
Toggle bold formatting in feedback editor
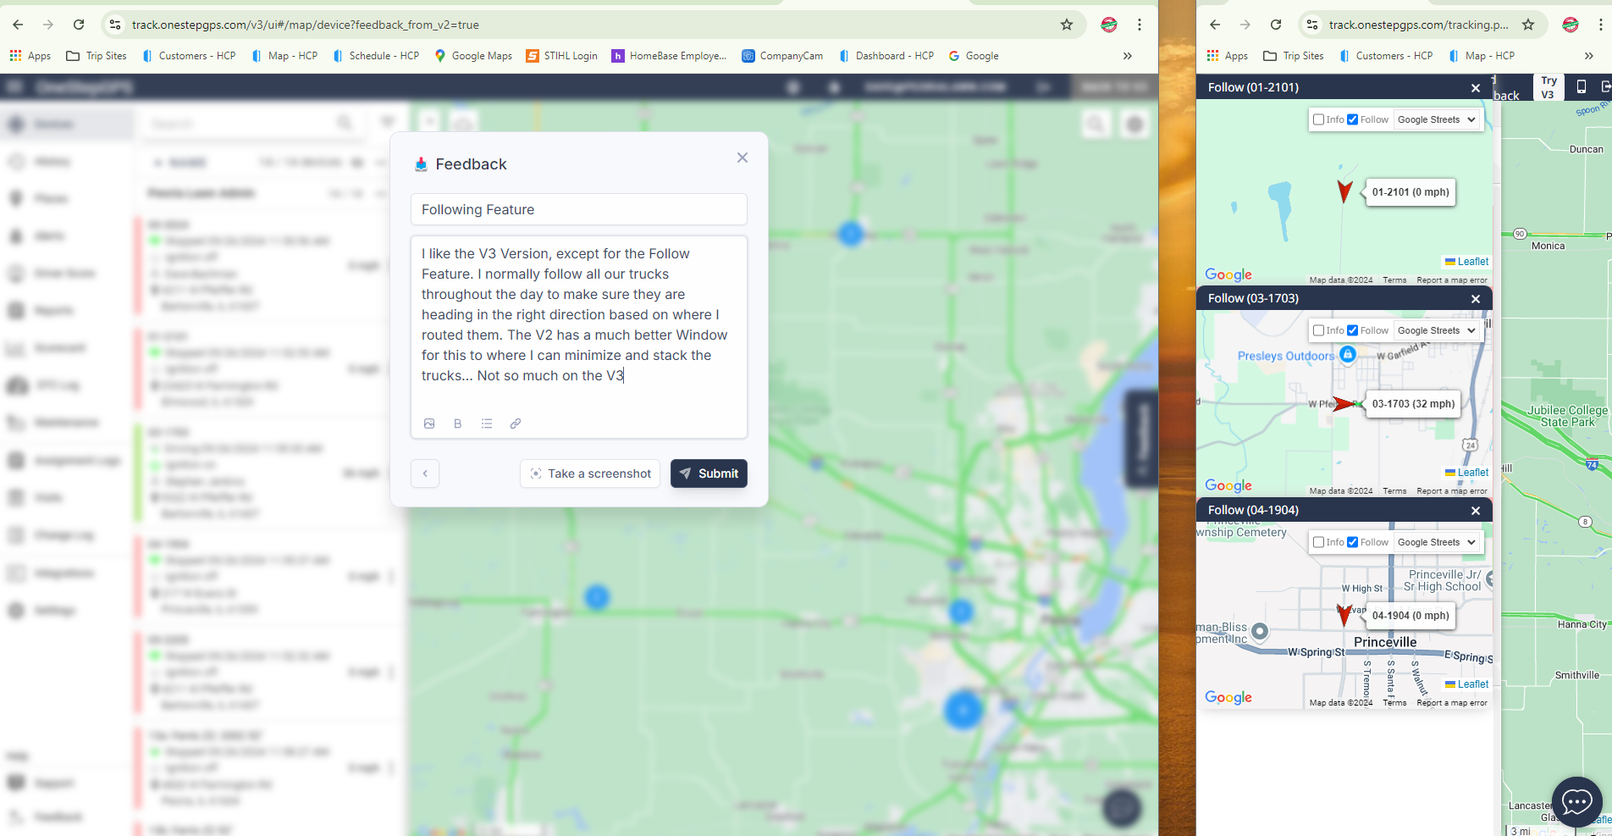pyautogui.click(x=458, y=424)
